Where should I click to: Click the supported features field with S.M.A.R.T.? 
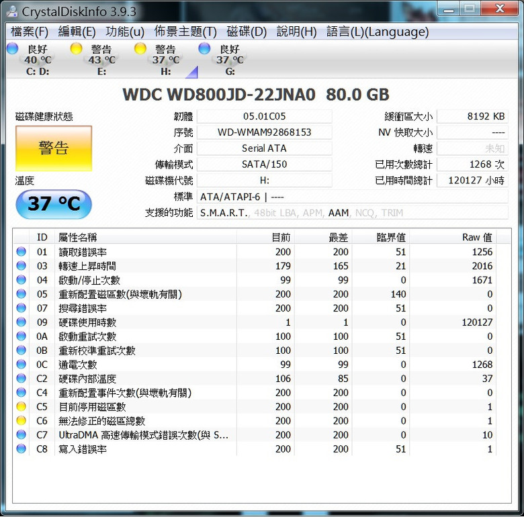[353, 213]
